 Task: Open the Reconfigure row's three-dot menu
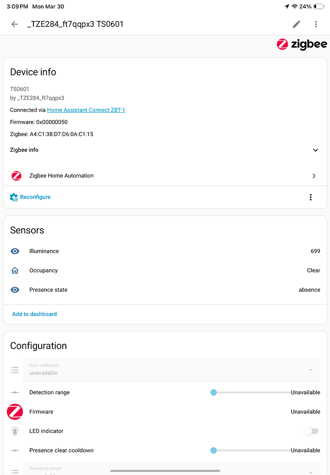tap(311, 197)
